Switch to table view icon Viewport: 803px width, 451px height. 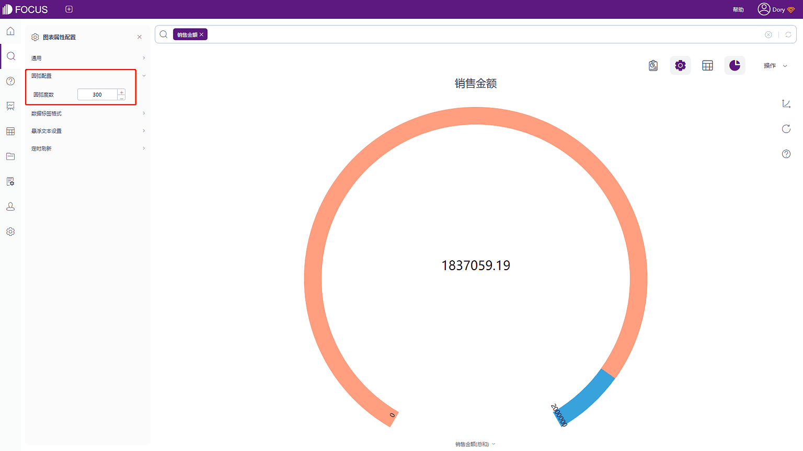(x=707, y=65)
